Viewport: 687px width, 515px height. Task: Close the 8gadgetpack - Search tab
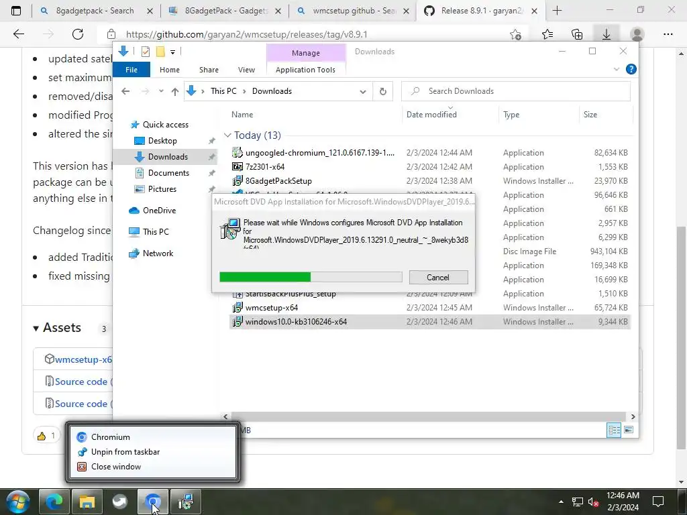click(x=150, y=11)
